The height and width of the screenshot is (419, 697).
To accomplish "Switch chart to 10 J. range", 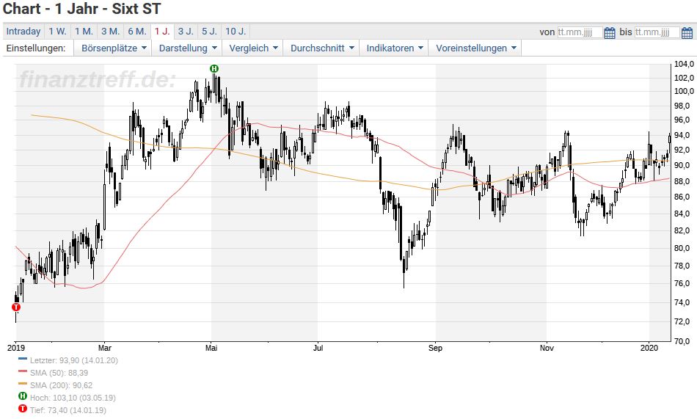I will coord(236,32).
